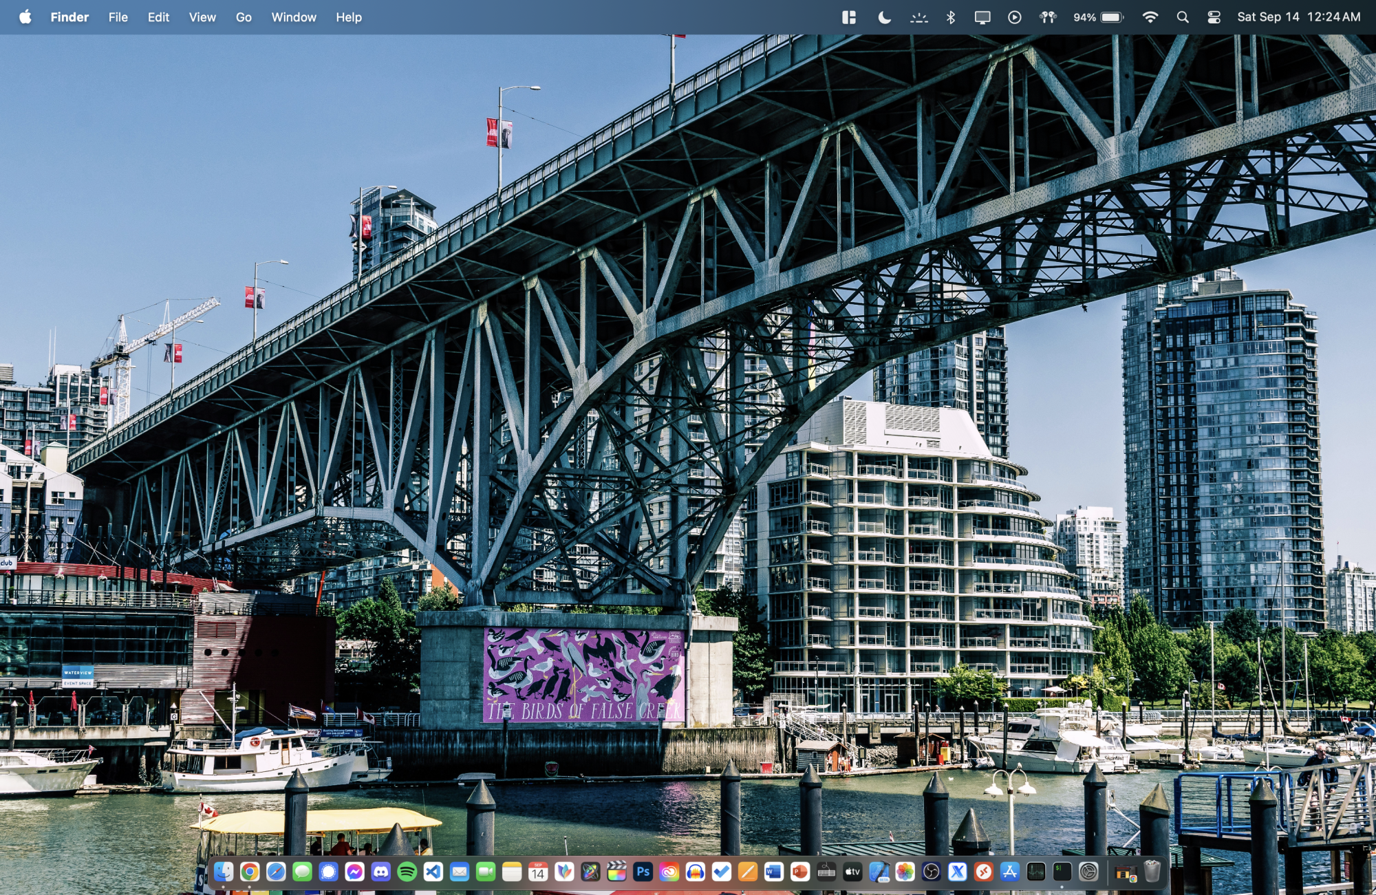Open the Apple menu
This screenshot has height=895, width=1376.
[25, 17]
